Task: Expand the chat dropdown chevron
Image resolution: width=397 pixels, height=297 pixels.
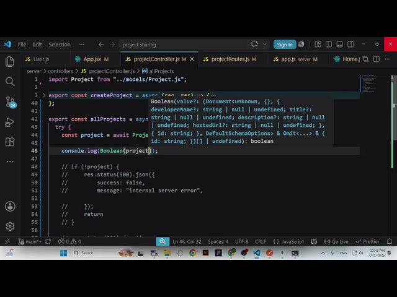Action: coord(265,44)
